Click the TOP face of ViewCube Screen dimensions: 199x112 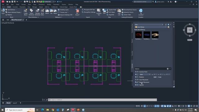tap(190, 30)
